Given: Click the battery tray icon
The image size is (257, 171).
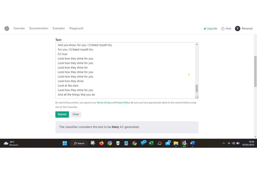Looking at the screenshot, I should (238, 143).
